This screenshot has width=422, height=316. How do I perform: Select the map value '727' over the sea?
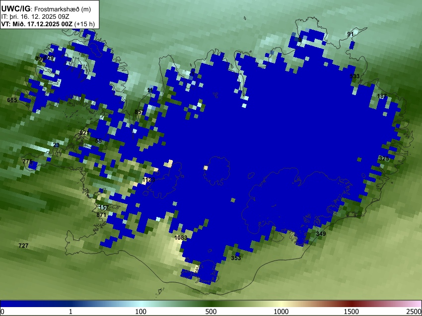(x=23, y=245)
